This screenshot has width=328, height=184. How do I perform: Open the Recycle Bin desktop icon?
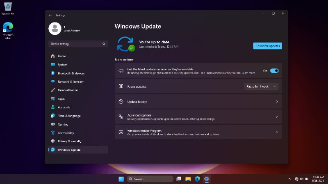coord(8,9)
